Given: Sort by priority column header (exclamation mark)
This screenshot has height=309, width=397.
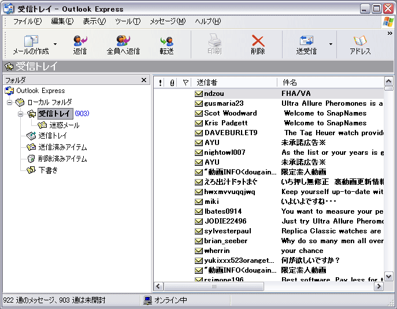Looking at the screenshot, I should tap(160, 83).
